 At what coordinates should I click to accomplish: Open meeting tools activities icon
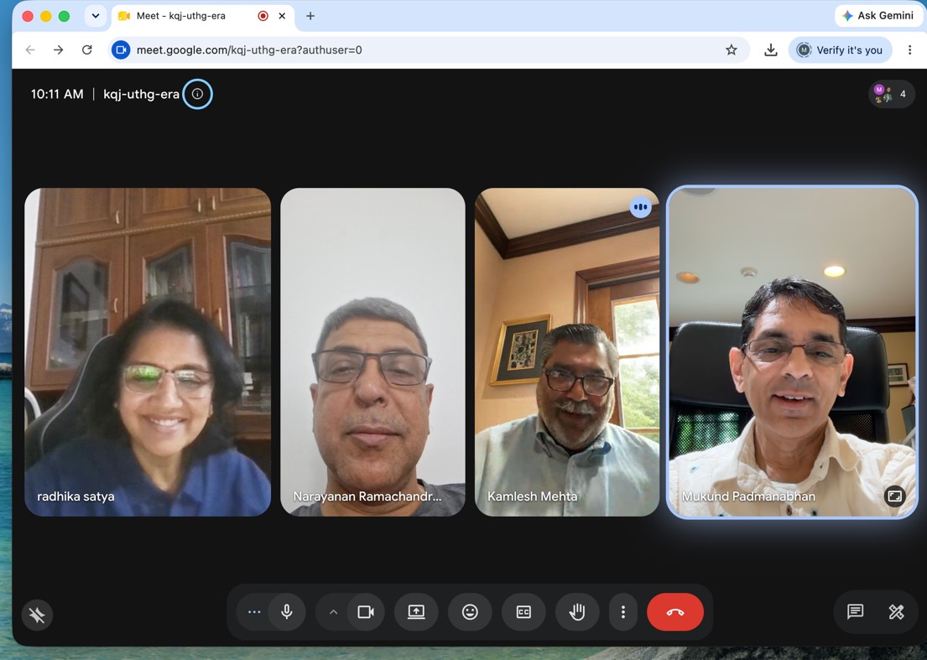896,611
